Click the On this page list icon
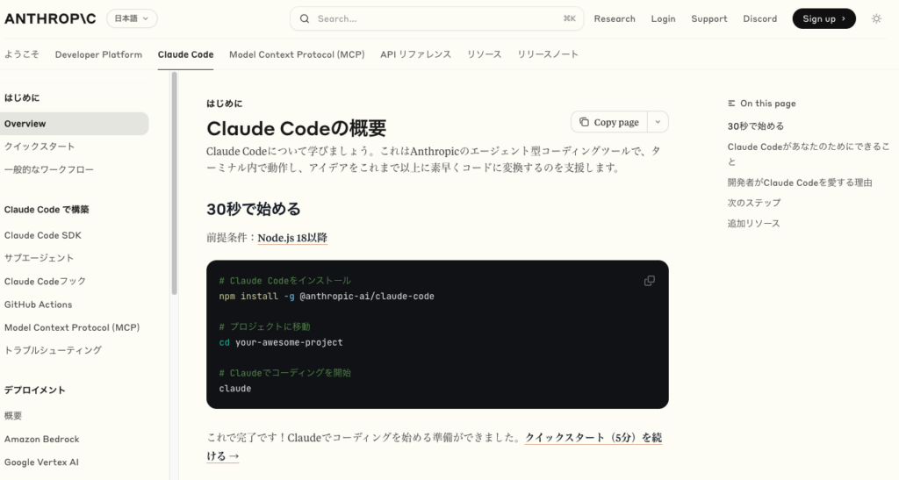The image size is (899, 480). [731, 104]
